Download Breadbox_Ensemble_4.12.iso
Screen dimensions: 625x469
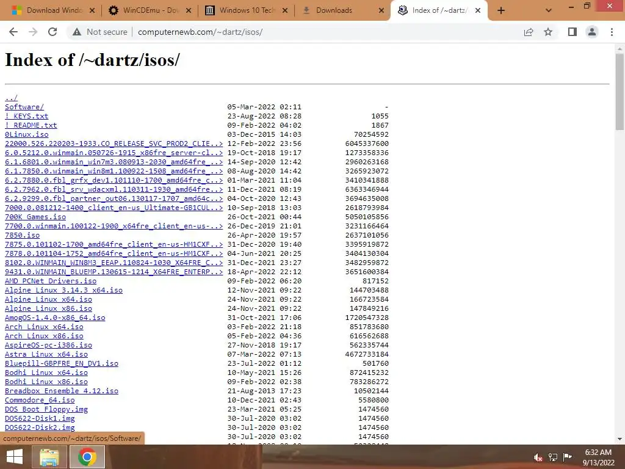[62, 391]
